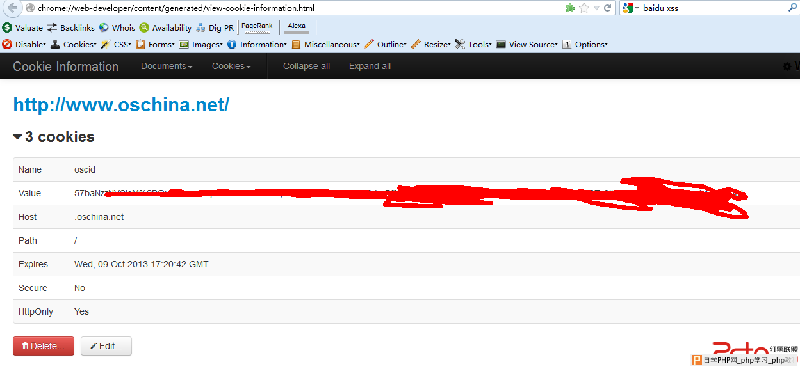Click the Dig PR toolbar item
This screenshot has height=369, width=800.
coord(215,27)
